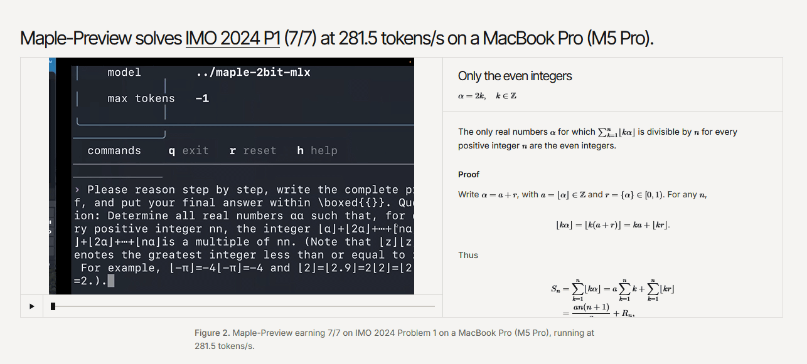Click the video scrubber handle at start
The width and height of the screenshot is (807, 364).
[x=53, y=306]
